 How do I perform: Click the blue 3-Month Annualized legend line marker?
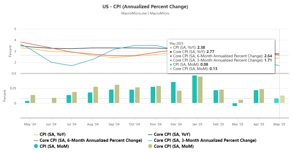tap(150, 140)
